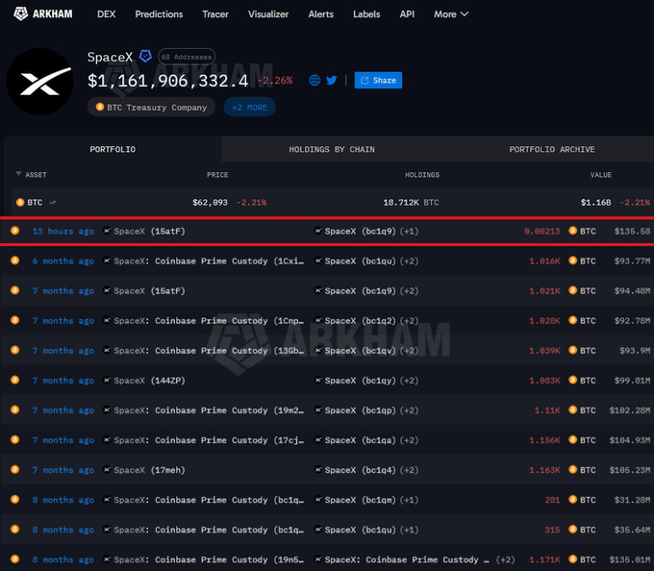654x571 pixels.
Task: Open the DEX menu item
Action: click(x=107, y=14)
